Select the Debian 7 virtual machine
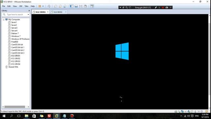 [15, 33]
